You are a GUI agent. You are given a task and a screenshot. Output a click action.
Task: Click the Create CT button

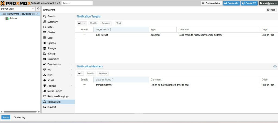pos(249,3)
